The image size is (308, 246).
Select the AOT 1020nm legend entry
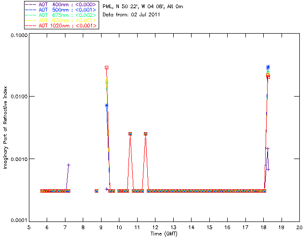(x=61, y=25)
